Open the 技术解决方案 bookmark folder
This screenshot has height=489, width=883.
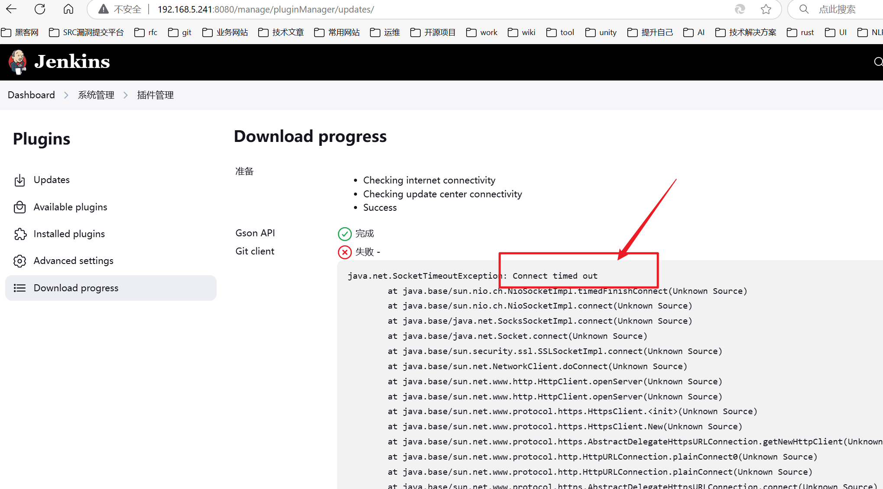[746, 32]
